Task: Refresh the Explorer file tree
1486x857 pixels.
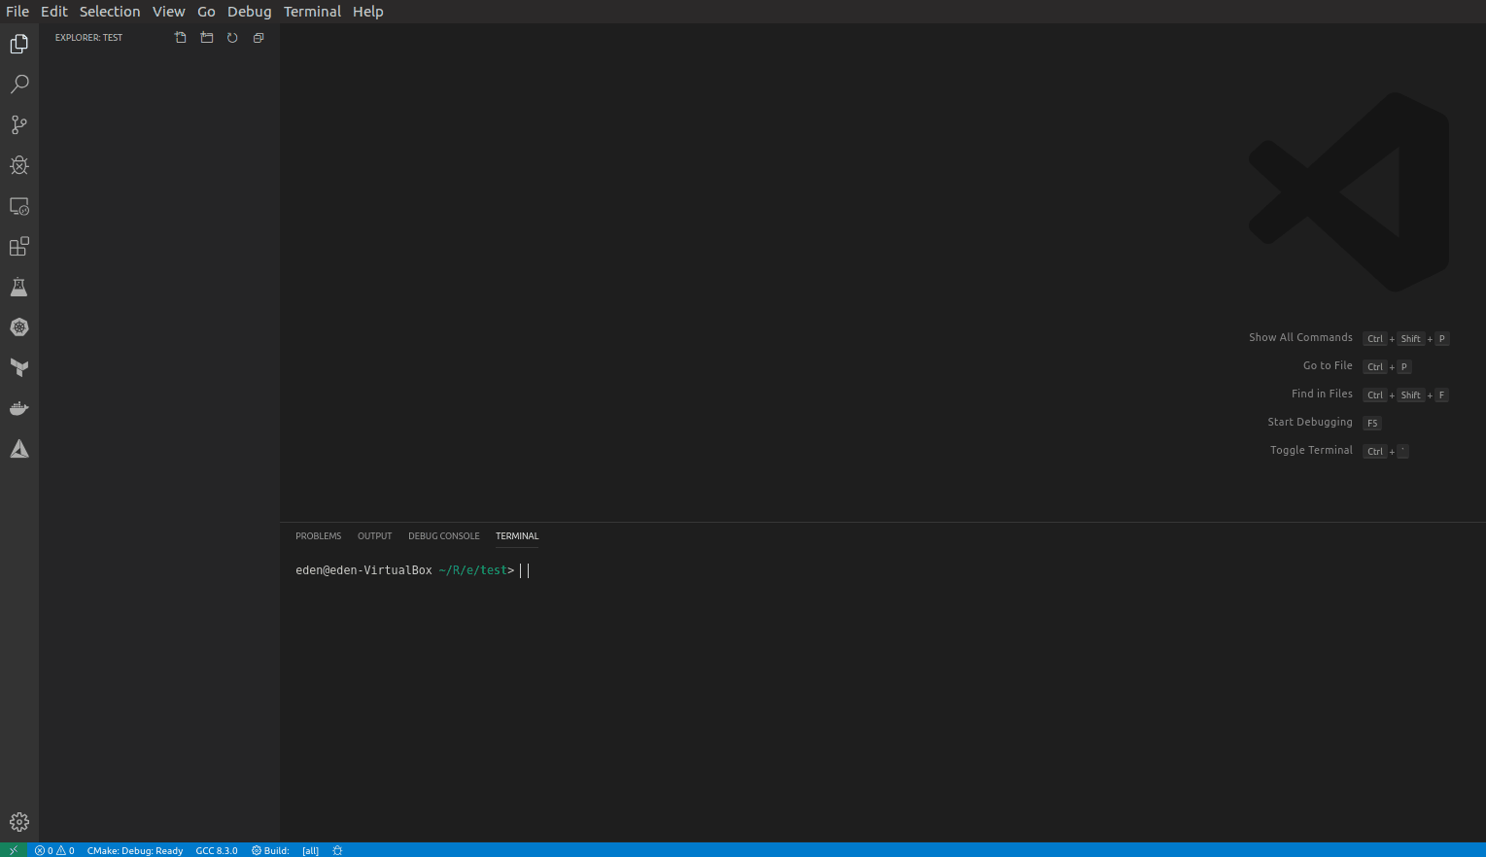Action: (x=232, y=38)
